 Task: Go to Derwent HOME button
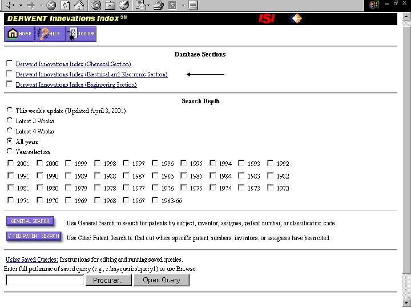pyautogui.click(x=19, y=34)
